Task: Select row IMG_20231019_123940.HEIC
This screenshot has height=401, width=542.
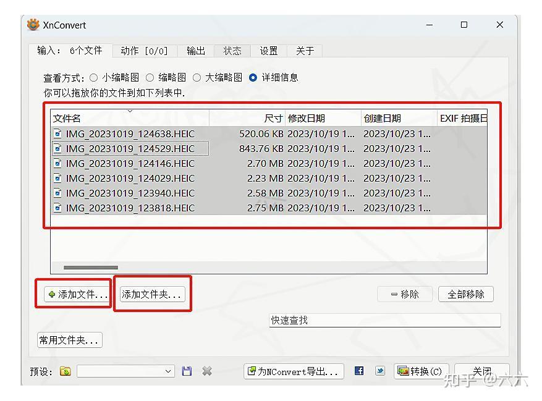Action: 269,193
